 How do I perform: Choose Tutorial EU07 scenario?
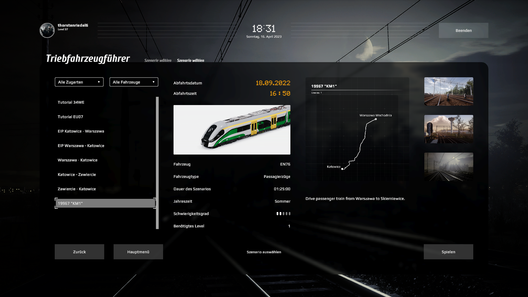tap(70, 117)
